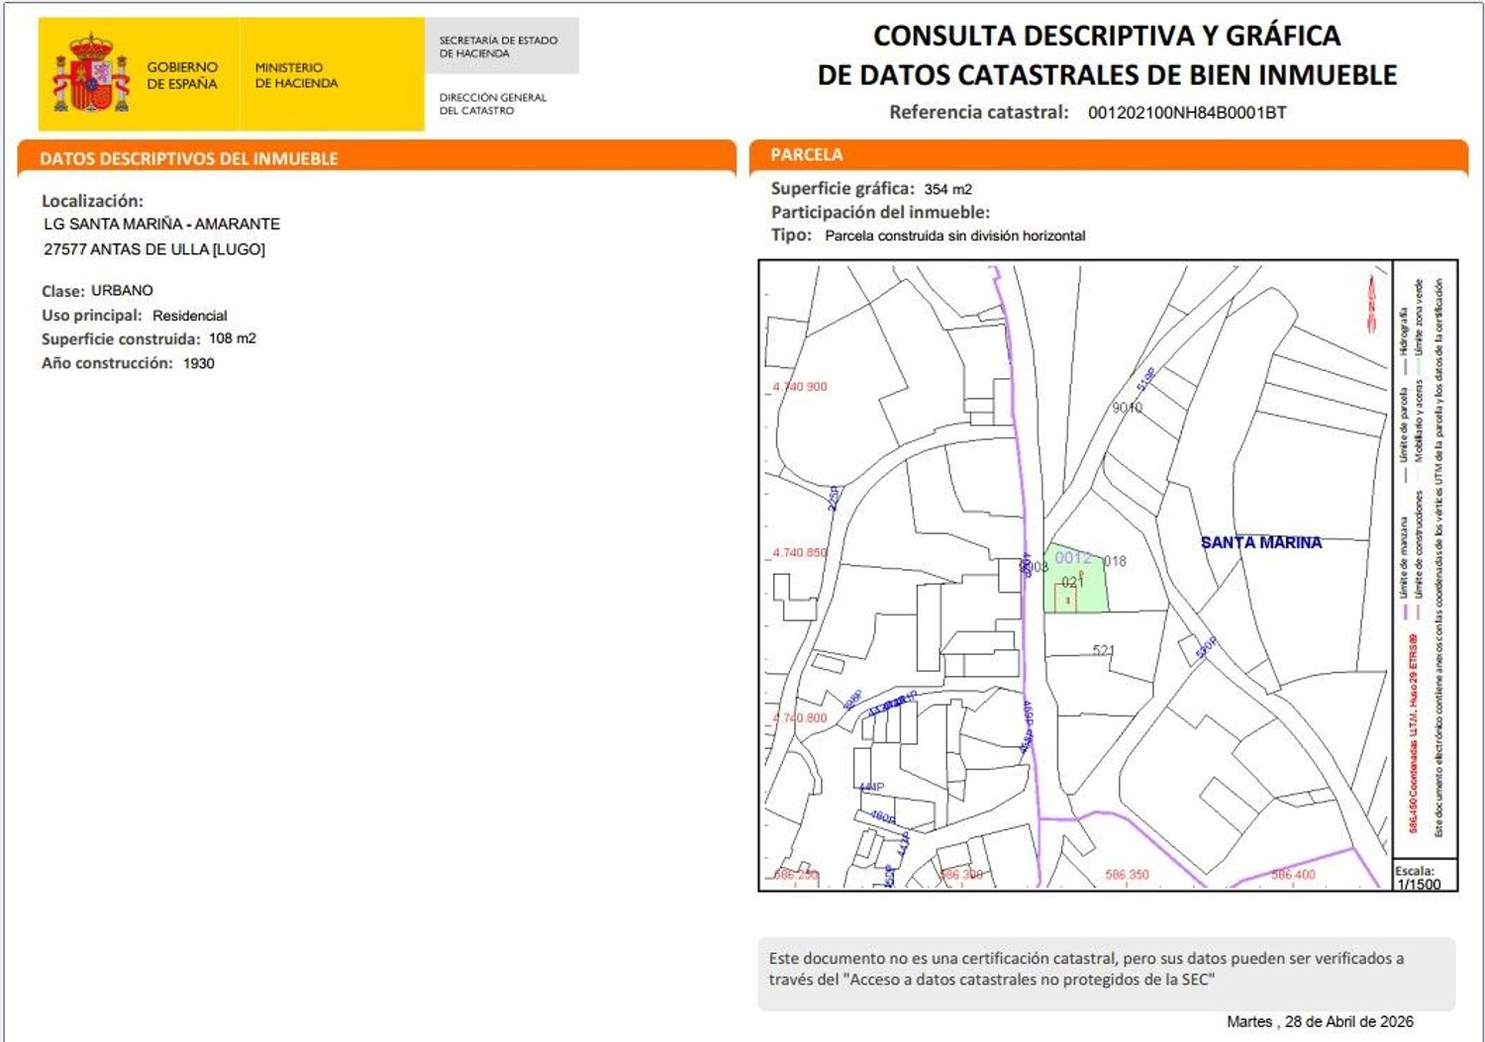Click parcel number '018' on the map
Screen dimensions: 1485x1042
[x=1115, y=561]
